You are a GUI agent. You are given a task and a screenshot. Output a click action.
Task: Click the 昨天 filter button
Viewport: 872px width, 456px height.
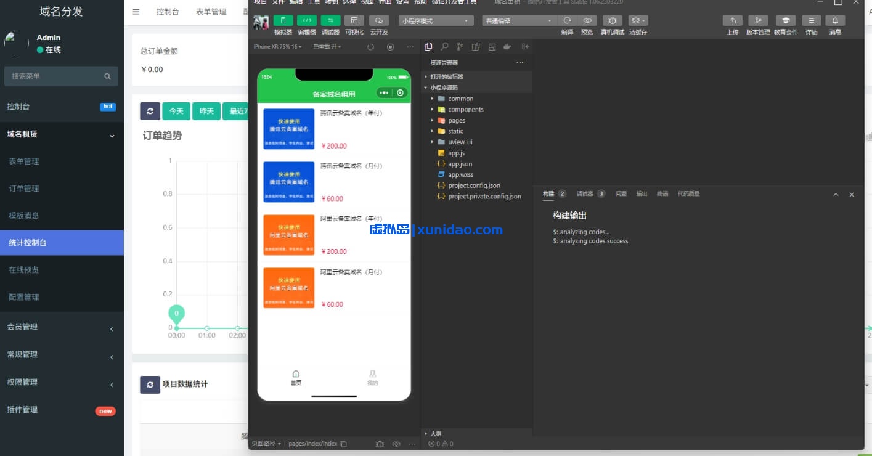click(x=206, y=111)
